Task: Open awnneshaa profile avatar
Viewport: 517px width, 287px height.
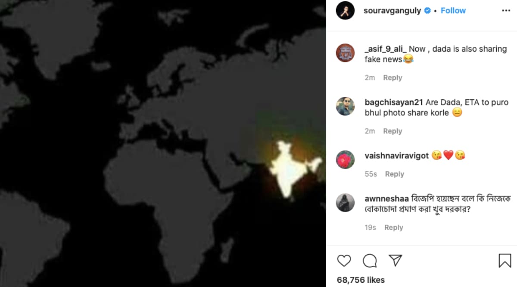Action: coord(345,203)
